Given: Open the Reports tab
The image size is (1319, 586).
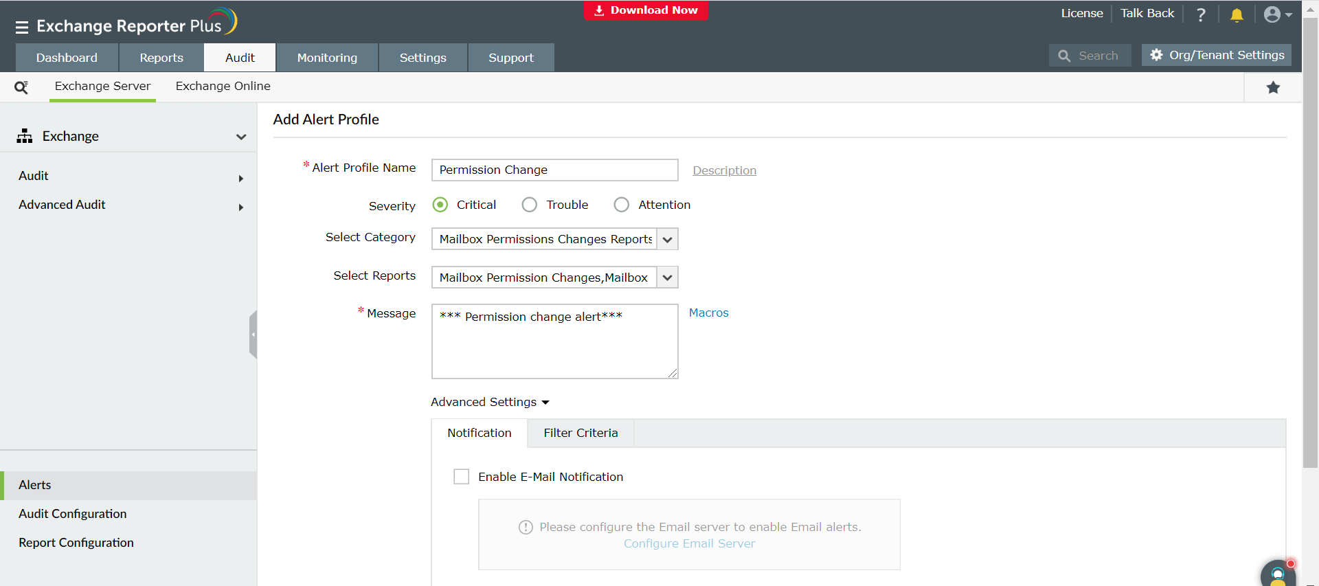Looking at the screenshot, I should pyautogui.click(x=161, y=58).
